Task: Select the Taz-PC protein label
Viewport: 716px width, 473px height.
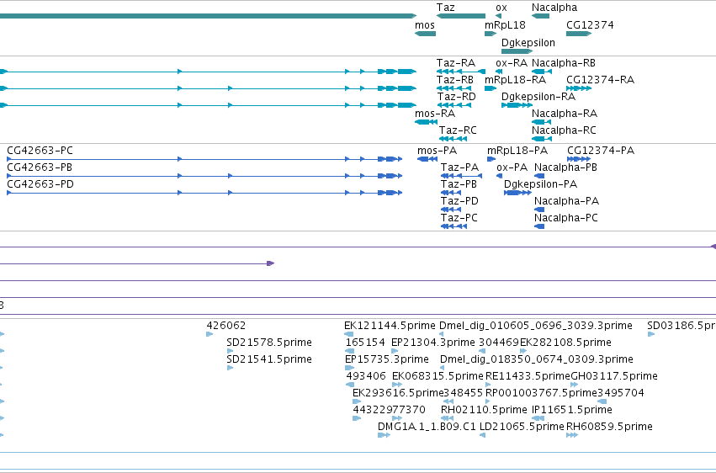Action: pos(459,218)
